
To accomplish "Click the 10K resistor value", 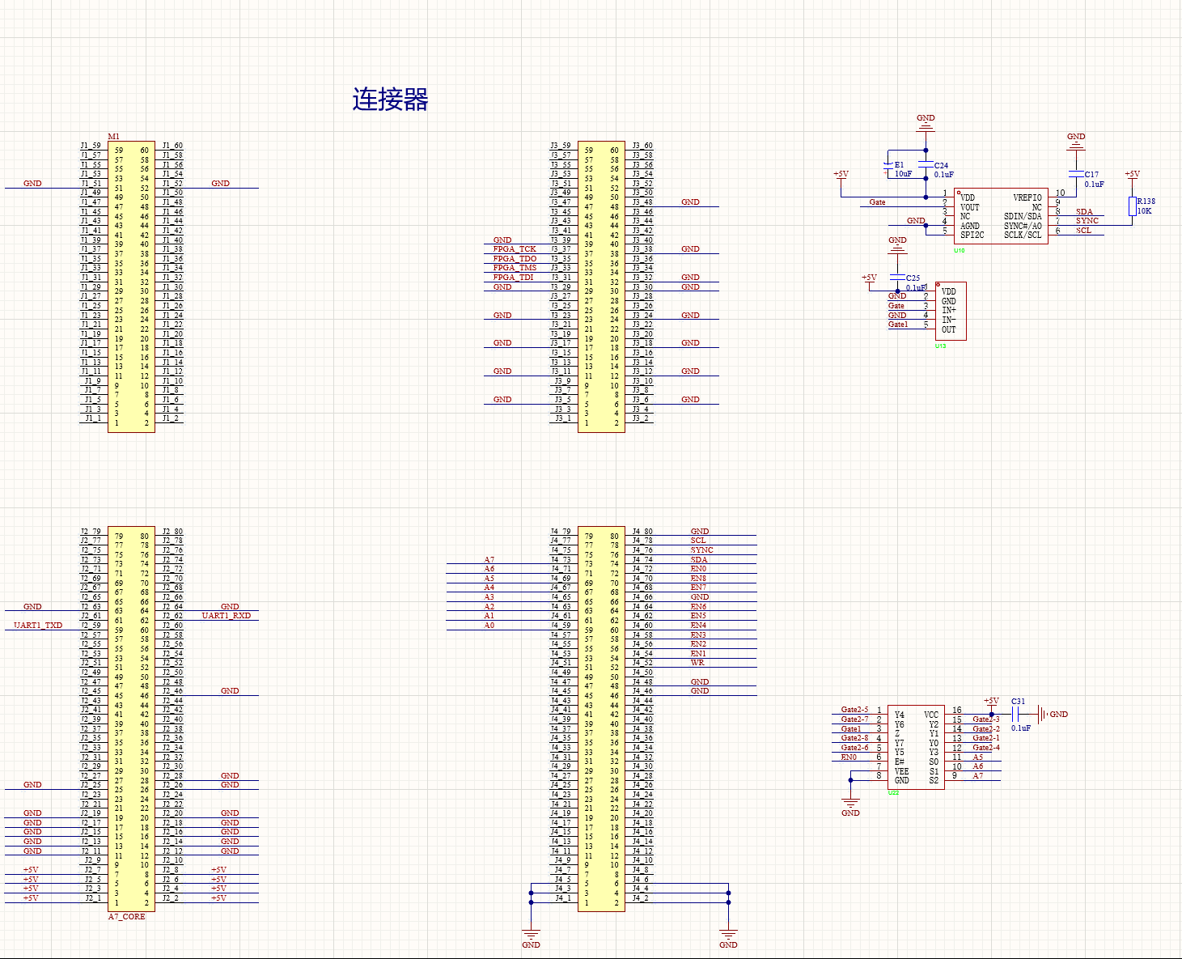I will [1144, 211].
